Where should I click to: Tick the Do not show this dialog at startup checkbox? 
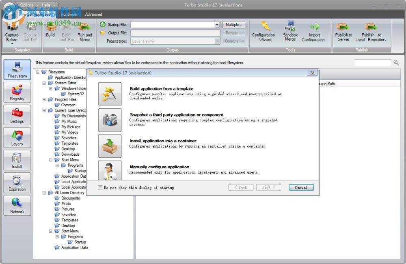tap(100, 188)
